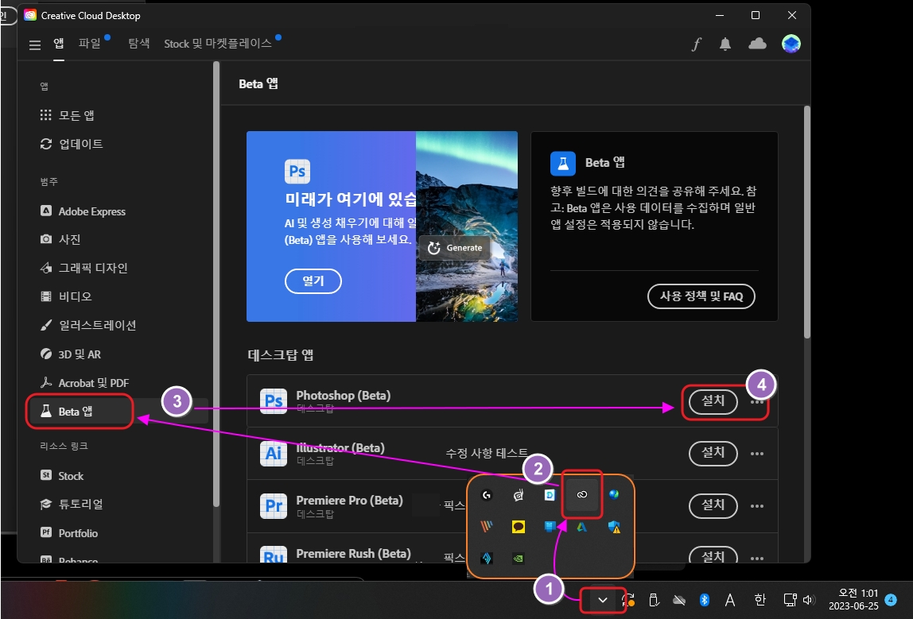Open more options for Photoshop (Beta)
The height and width of the screenshot is (619, 913).
pyautogui.click(x=757, y=402)
